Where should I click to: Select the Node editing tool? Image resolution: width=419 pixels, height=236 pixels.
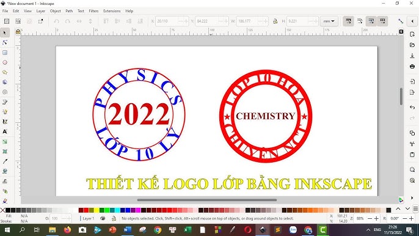tap(5, 43)
